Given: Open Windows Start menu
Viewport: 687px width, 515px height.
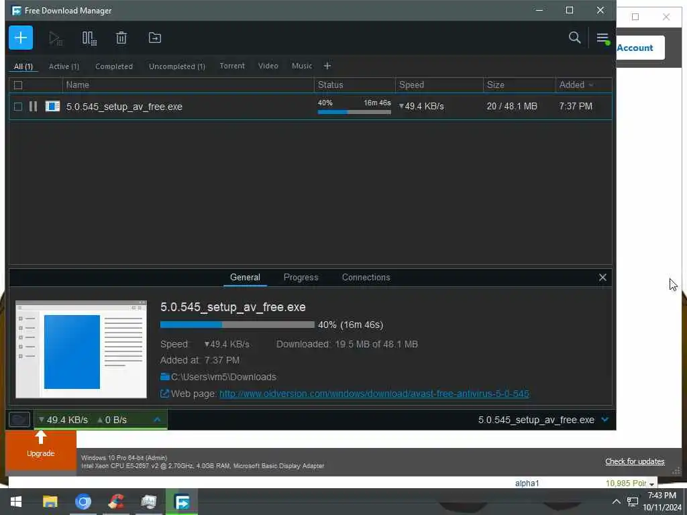Looking at the screenshot, I should pos(16,502).
